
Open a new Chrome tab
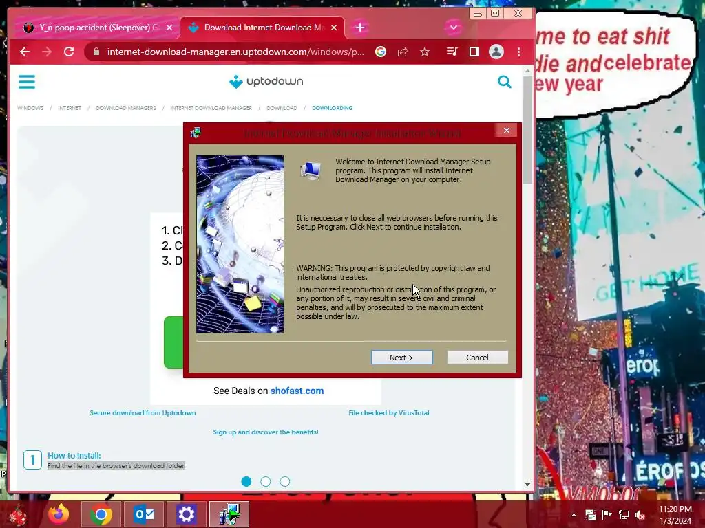point(359,27)
